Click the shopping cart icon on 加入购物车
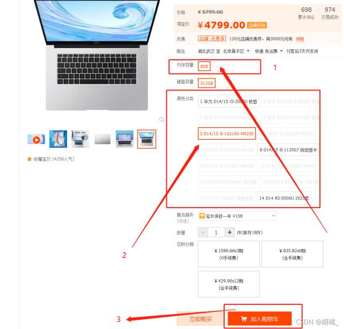 [244, 319]
